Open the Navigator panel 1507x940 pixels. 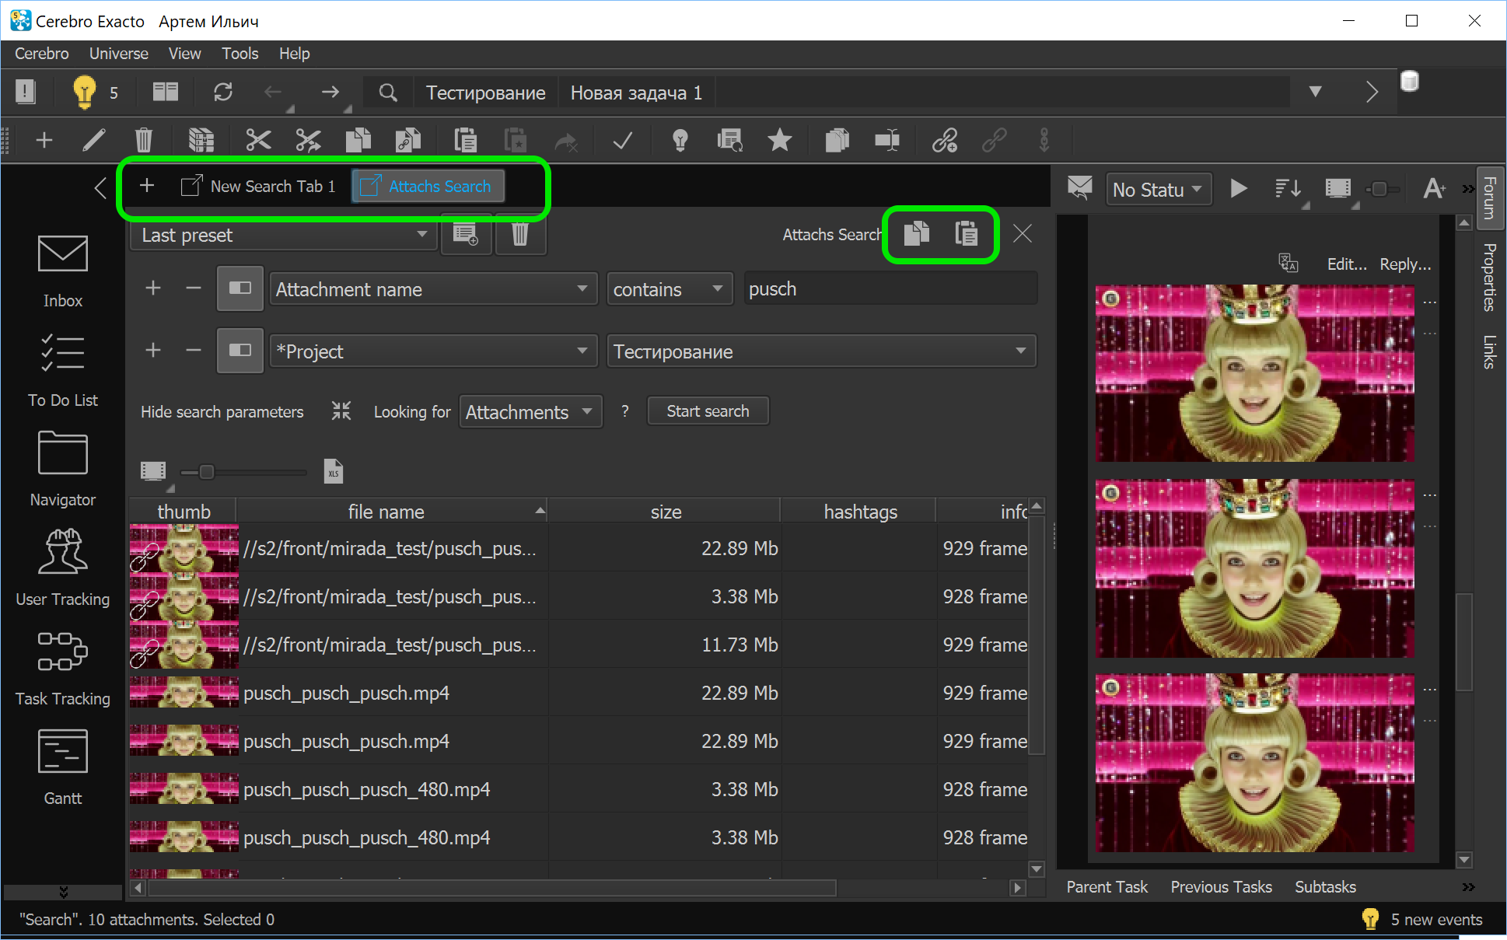coord(62,470)
